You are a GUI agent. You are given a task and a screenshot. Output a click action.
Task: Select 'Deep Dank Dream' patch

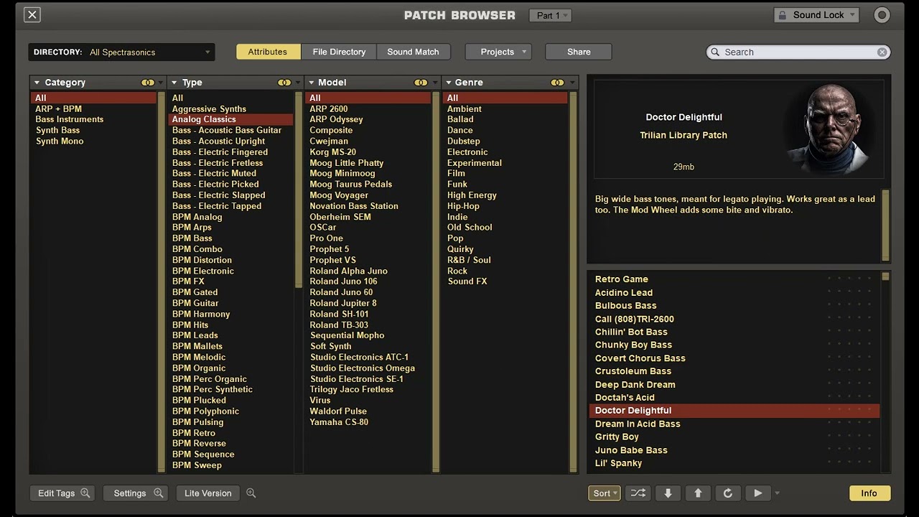(734, 384)
